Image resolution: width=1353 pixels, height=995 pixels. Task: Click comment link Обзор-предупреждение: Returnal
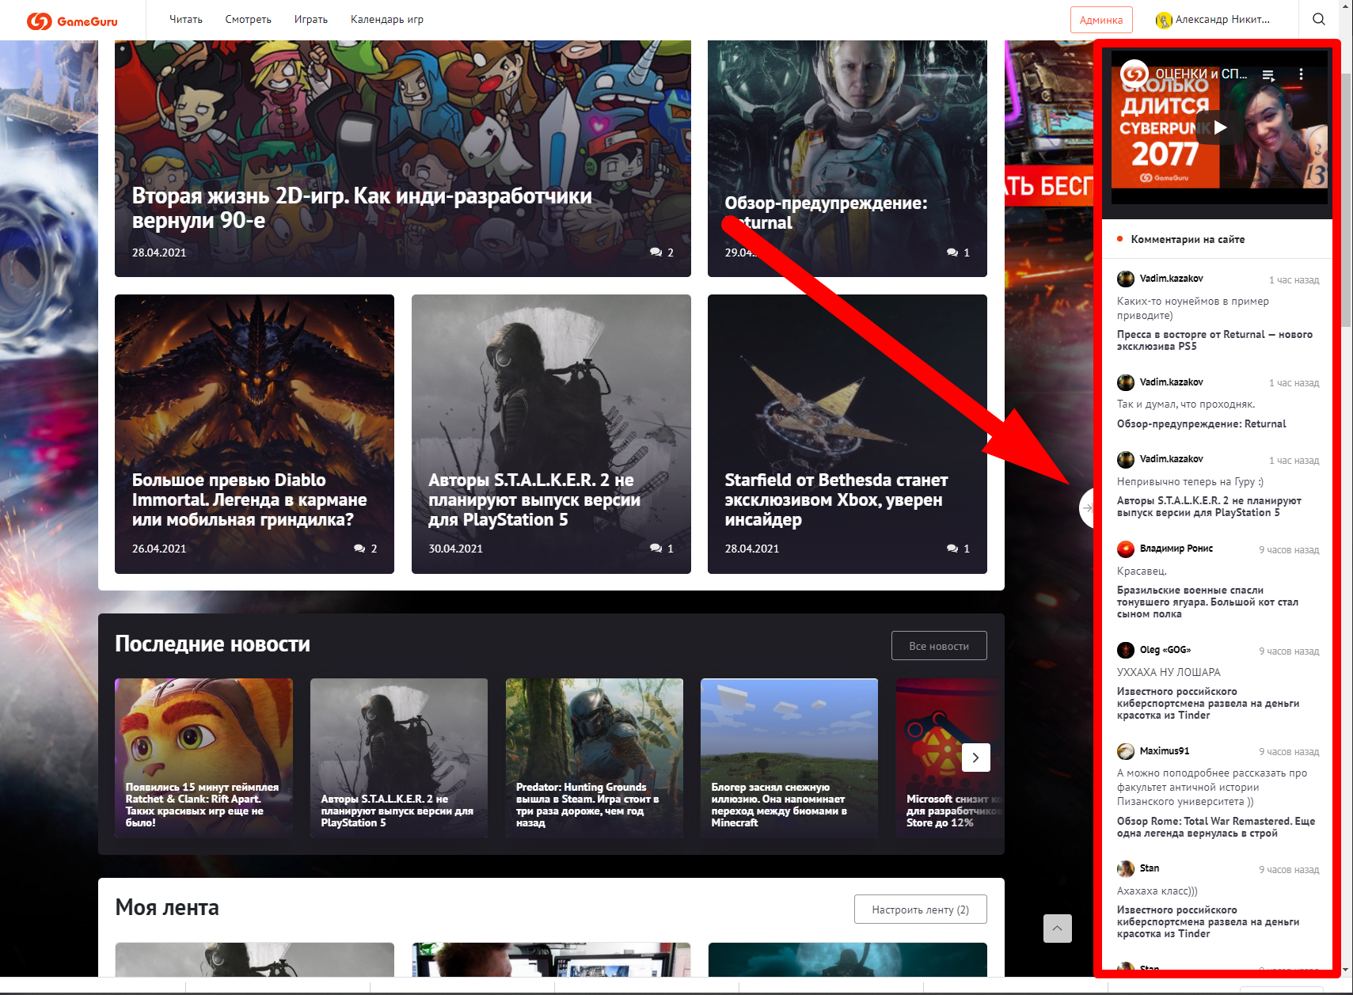pos(1201,424)
